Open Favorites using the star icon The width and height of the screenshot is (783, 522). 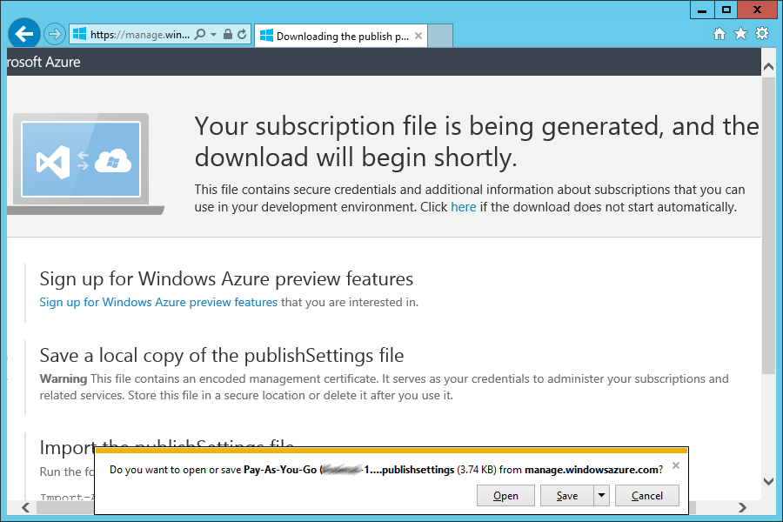pyautogui.click(x=740, y=33)
